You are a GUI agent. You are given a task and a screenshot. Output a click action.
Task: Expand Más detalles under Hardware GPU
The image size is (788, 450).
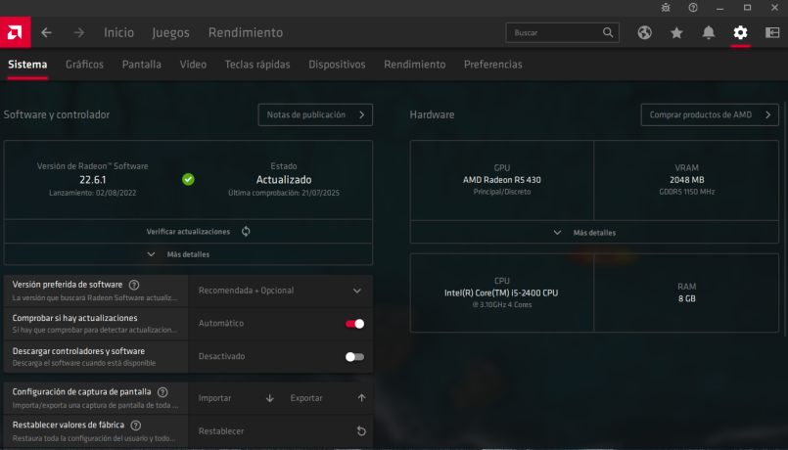click(x=594, y=233)
